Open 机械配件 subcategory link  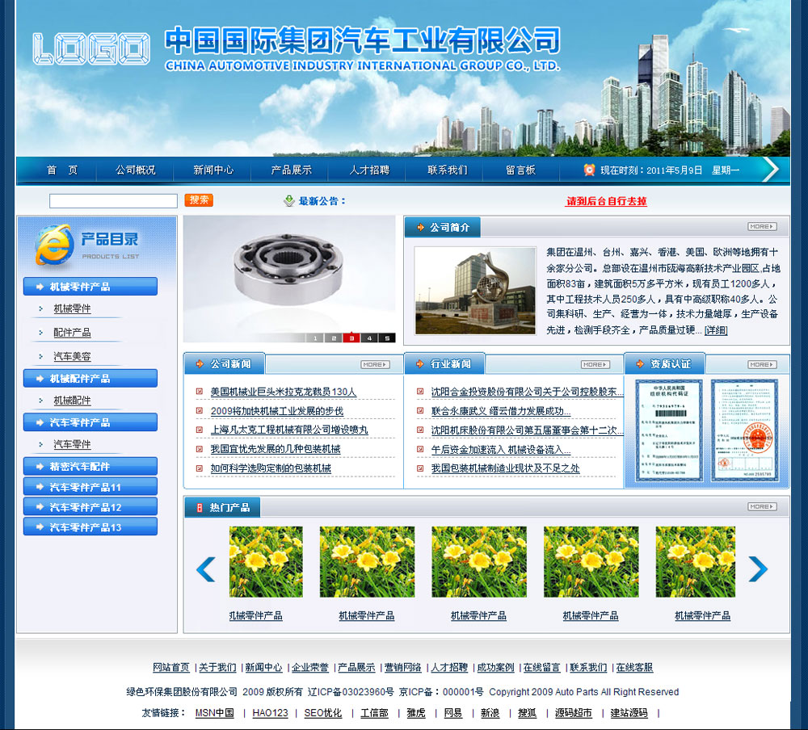tap(72, 401)
